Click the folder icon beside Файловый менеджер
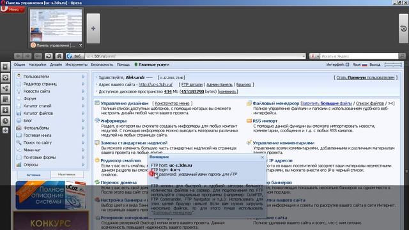 point(249,103)
